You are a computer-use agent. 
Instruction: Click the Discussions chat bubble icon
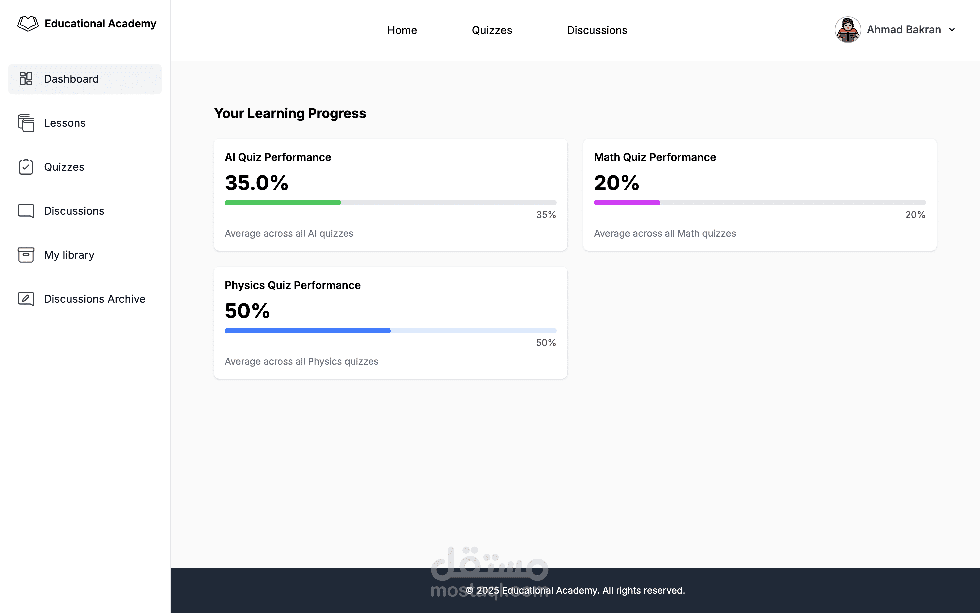click(x=26, y=211)
